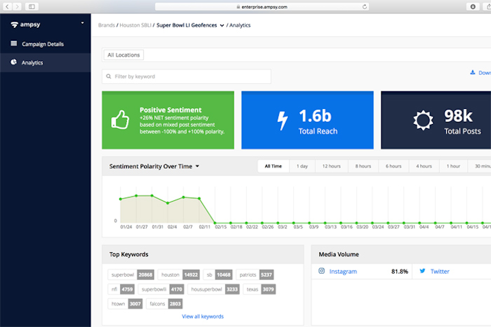Open Houston SBLI breadcrumb link
Screen dimensions: 491x327
tap(135, 25)
